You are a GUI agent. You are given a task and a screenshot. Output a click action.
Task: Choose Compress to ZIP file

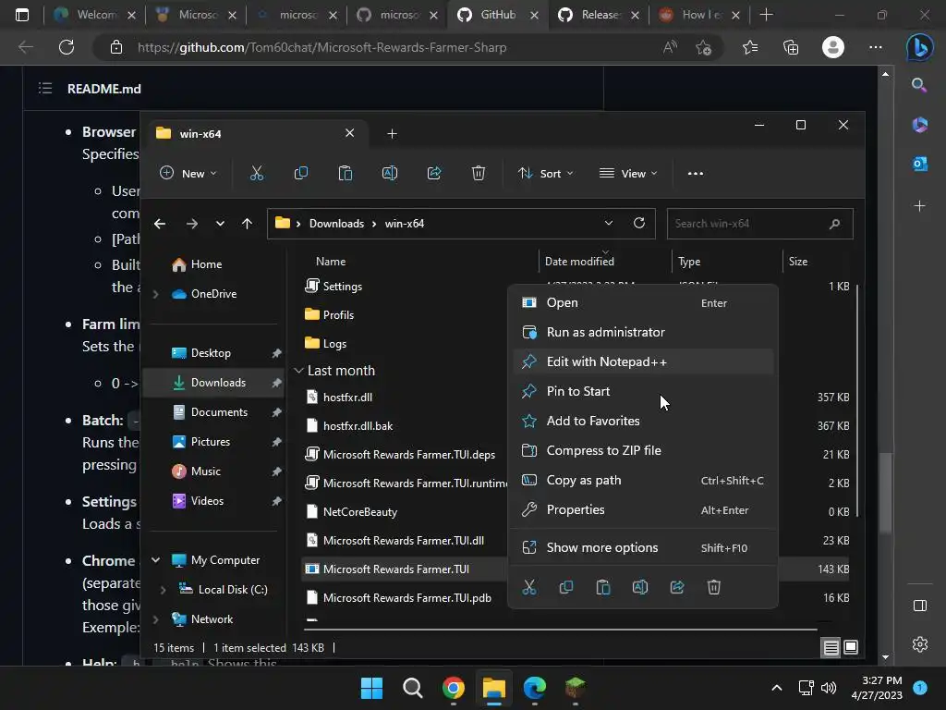643,450
